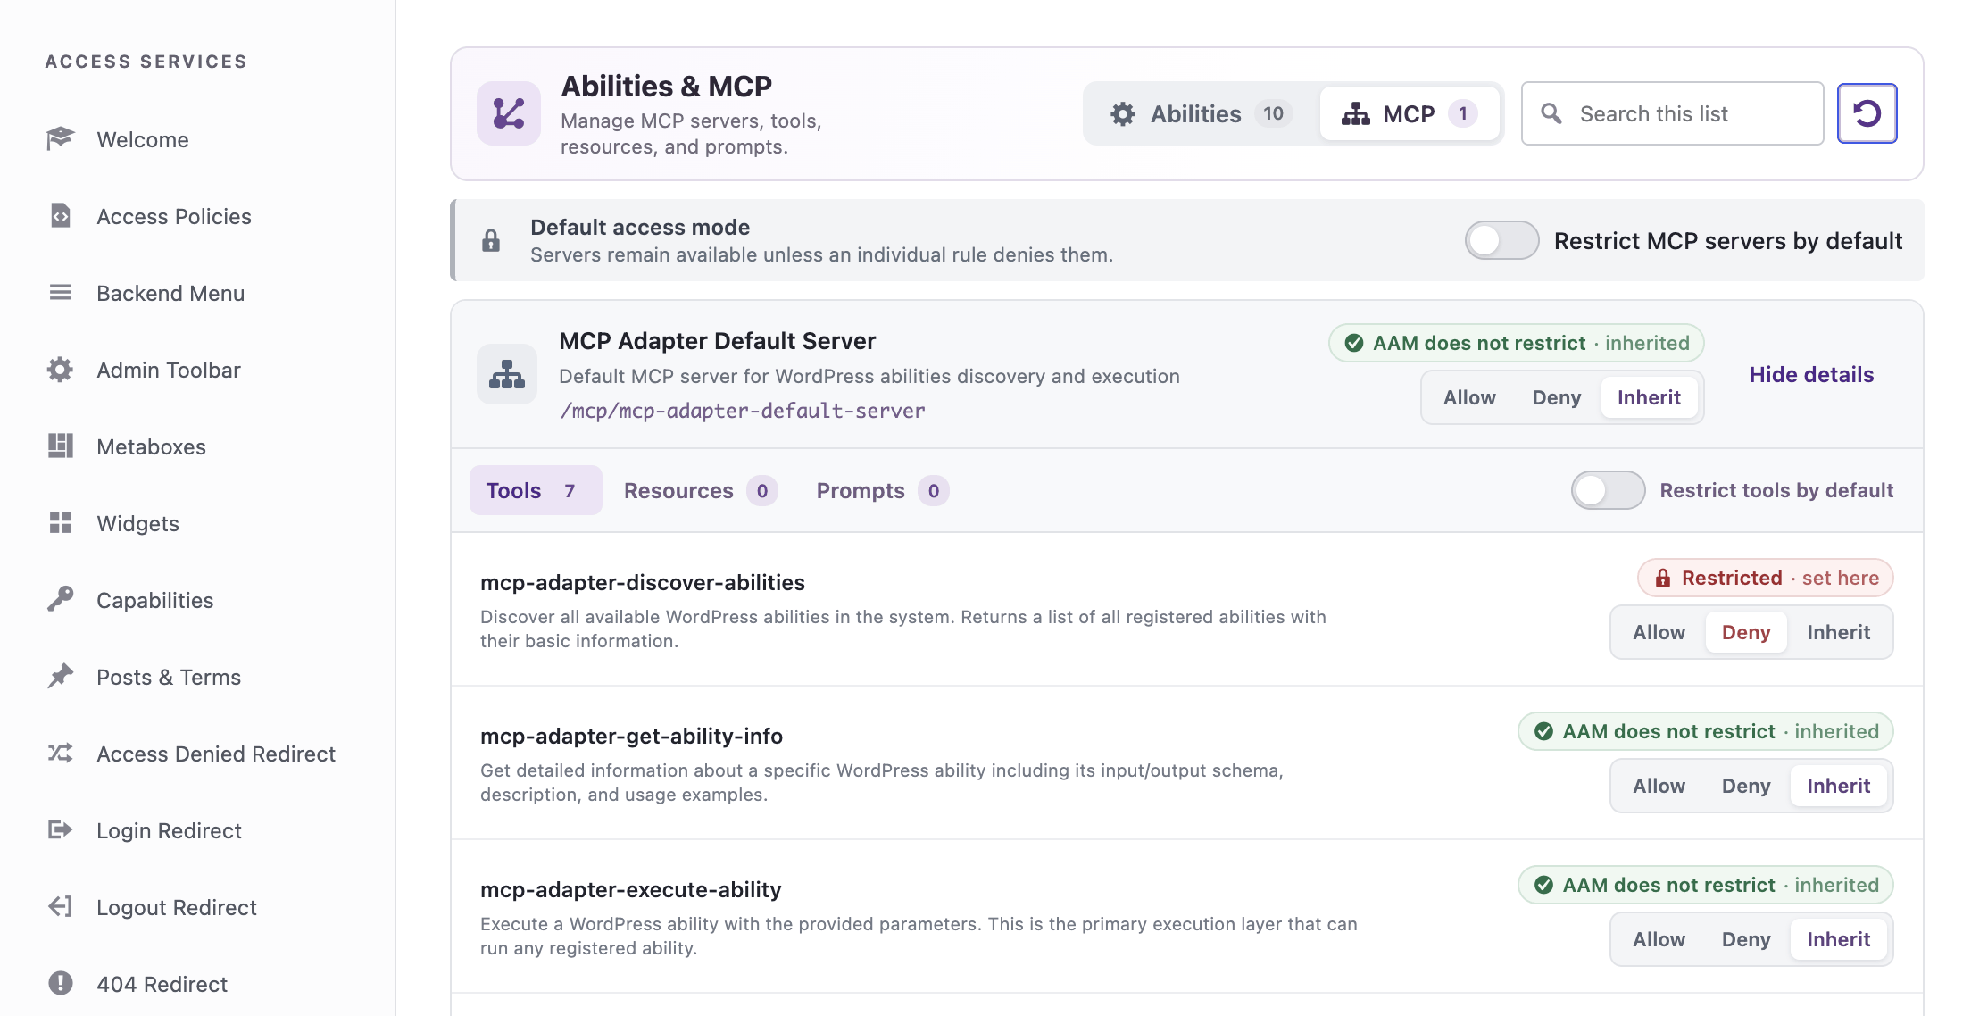Collapse server with Hide details
This screenshot has height=1016, width=1971.
(x=1811, y=375)
